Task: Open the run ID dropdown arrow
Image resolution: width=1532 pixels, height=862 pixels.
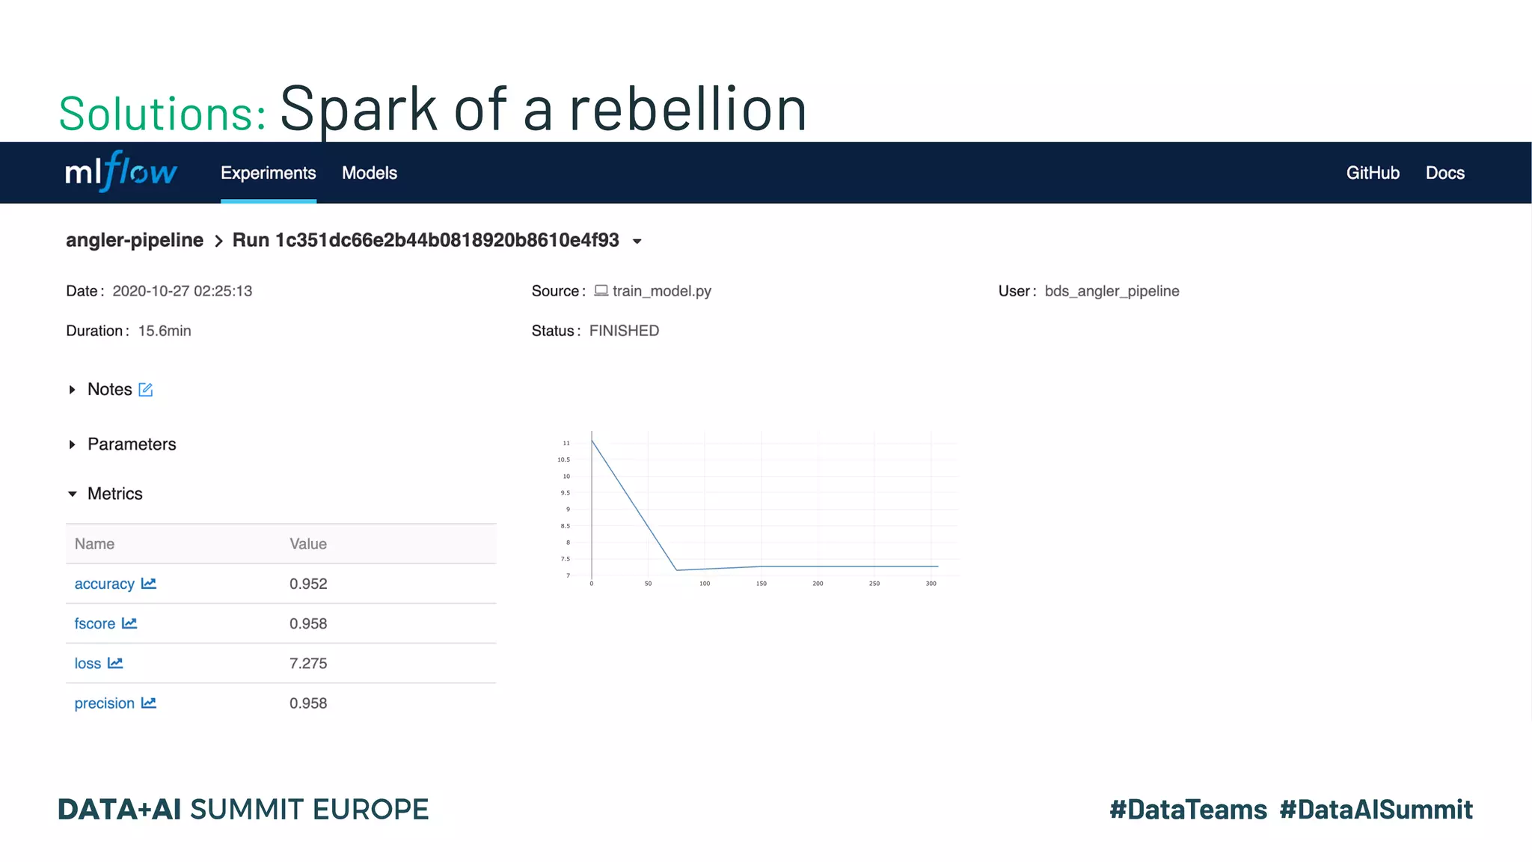Action: tap(637, 241)
